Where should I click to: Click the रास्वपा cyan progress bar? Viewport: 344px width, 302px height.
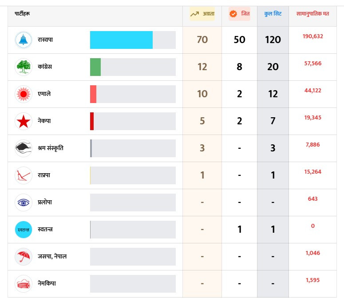click(121, 40)
